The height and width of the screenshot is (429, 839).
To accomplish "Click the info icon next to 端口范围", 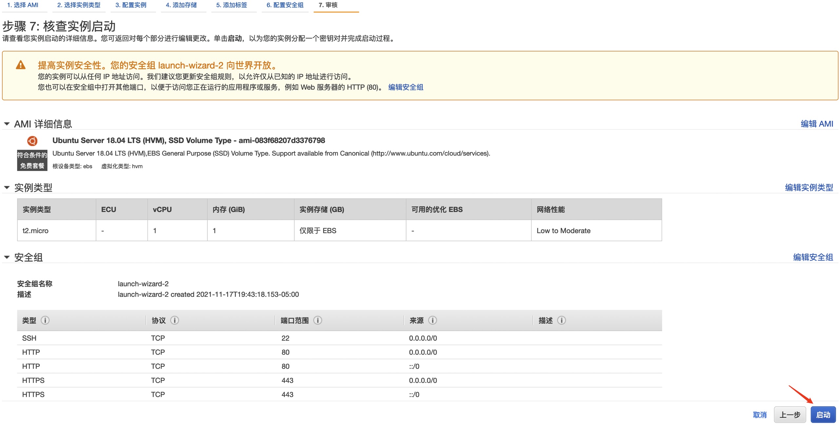I will 318,320.
